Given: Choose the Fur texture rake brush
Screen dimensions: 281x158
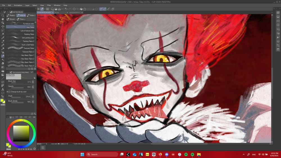Looking at the screenshot, I should point(20,24).
